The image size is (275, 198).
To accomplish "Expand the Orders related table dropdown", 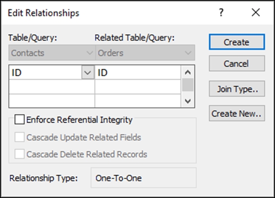I will click(x=188, y=53).
